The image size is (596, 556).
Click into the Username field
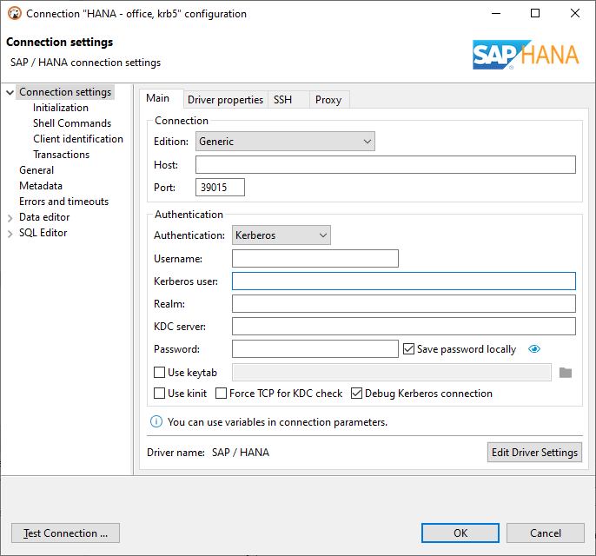tap(315, 258)
